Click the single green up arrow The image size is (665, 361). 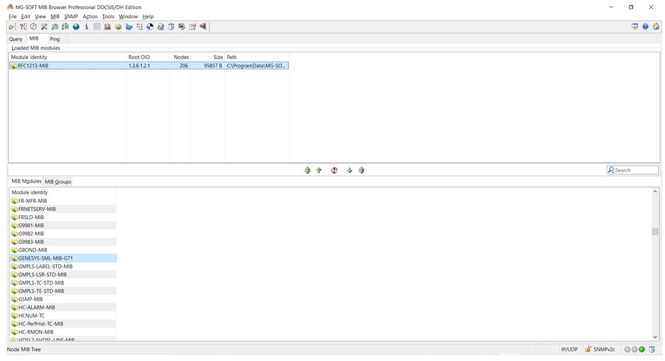(x=319, y=170)
